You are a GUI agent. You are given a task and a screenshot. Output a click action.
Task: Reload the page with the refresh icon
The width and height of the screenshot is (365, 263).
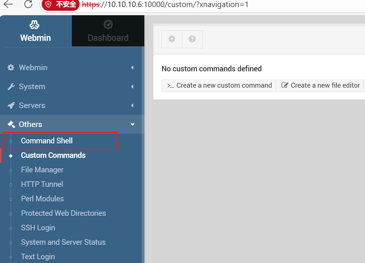(28, 4)
